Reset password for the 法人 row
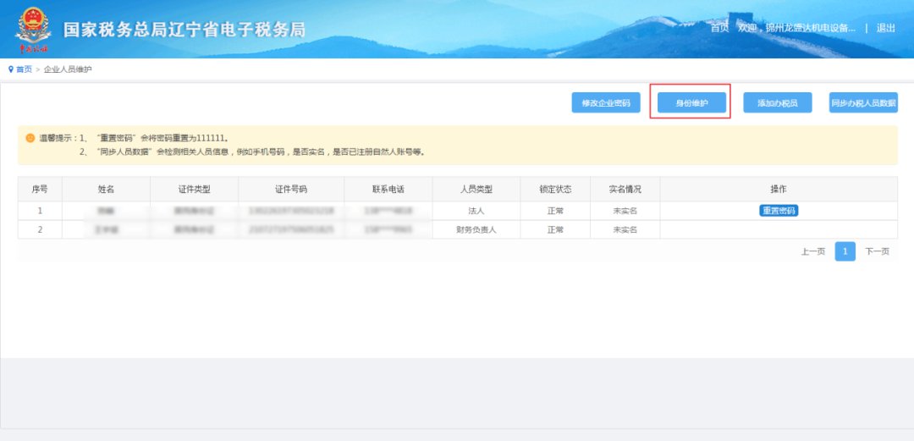The width and height of the screenshot is (914, 441). coord(778,211)
